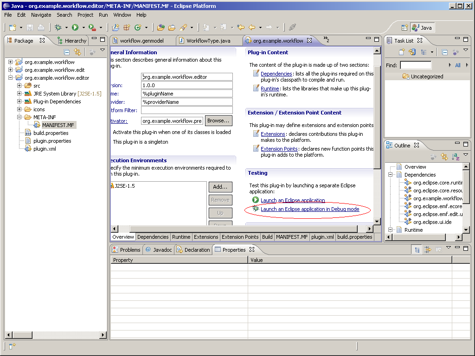
Task: Click the Synchronize repository icon in Task List
Action: pyautogui.click(x=412, y=52)
